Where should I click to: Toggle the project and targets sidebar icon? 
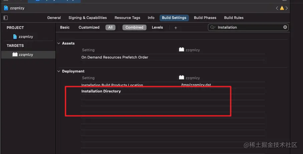5,18
